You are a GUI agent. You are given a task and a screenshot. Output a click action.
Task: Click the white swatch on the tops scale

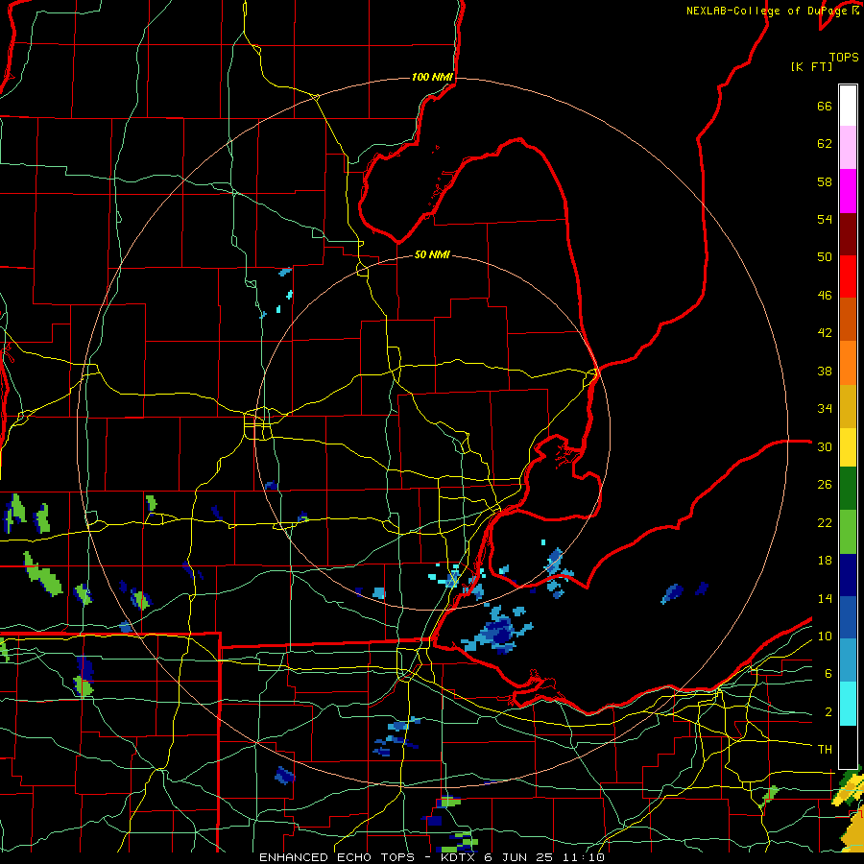pyautogui.click(x=848, y=106)
